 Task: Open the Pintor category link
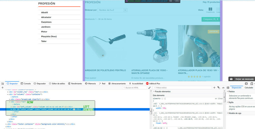[x=44, y=32]
